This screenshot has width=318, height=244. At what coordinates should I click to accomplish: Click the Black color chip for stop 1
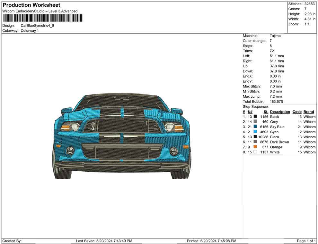(x=255, y=117)
